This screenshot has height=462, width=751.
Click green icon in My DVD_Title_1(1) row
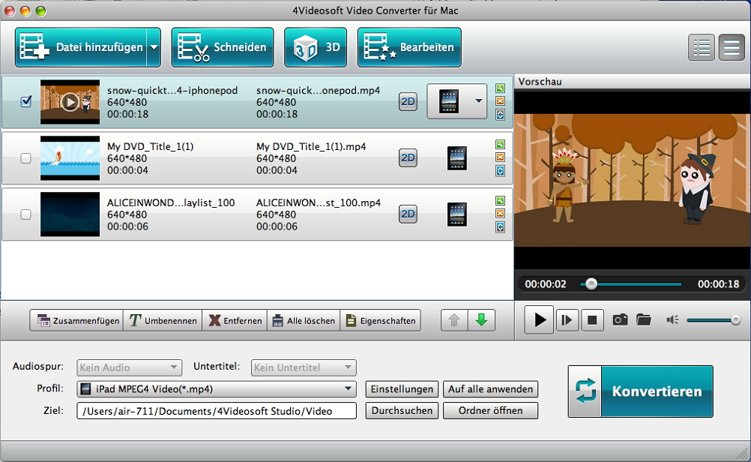(500, 144)
